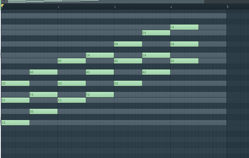Select the last A3 note before bar 4

pyautogui.click(x=156, y=72)
